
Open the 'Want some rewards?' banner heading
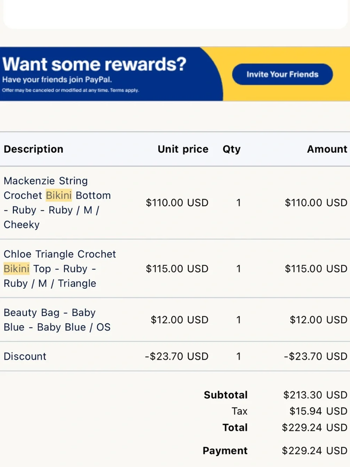click(x=94, y=64)
